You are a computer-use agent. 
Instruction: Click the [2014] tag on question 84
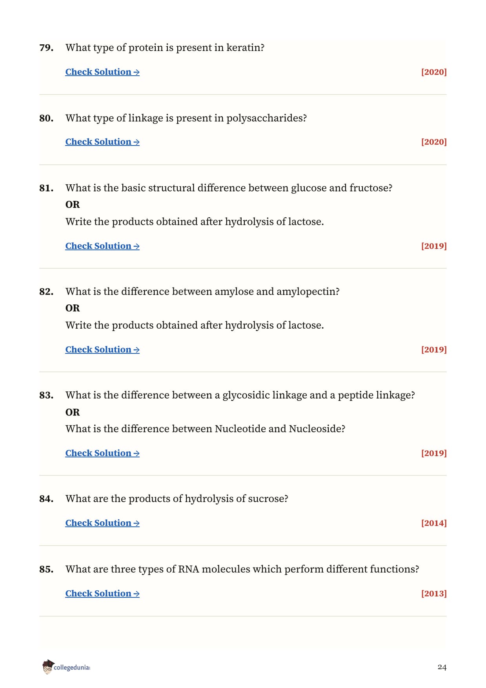coord(434,523)
